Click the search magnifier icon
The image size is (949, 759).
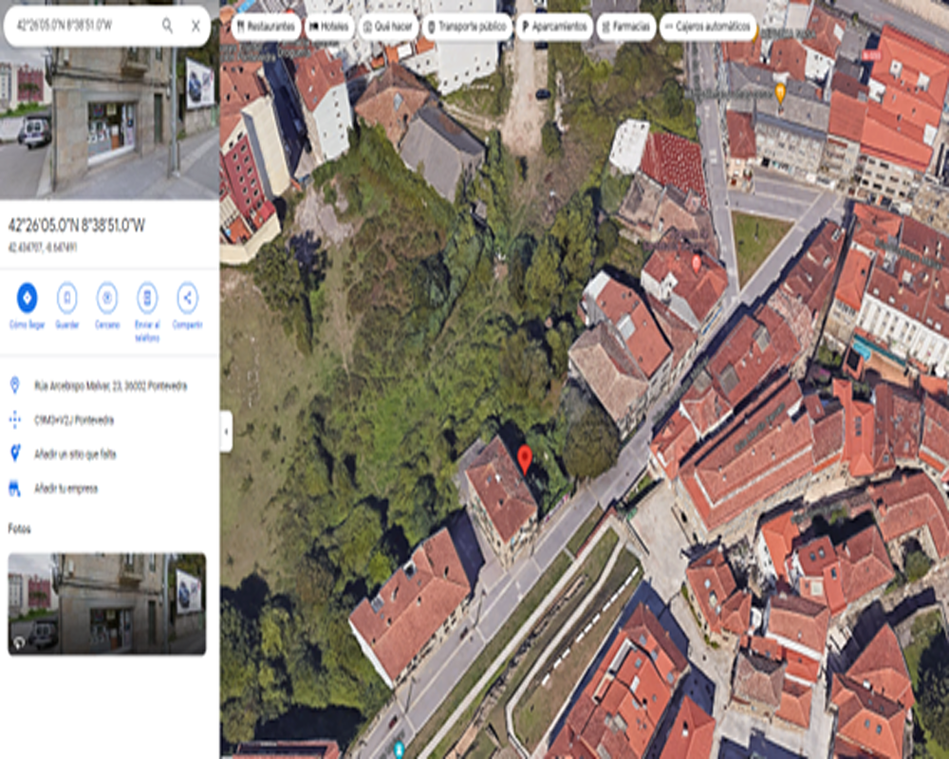coord(167,26)
